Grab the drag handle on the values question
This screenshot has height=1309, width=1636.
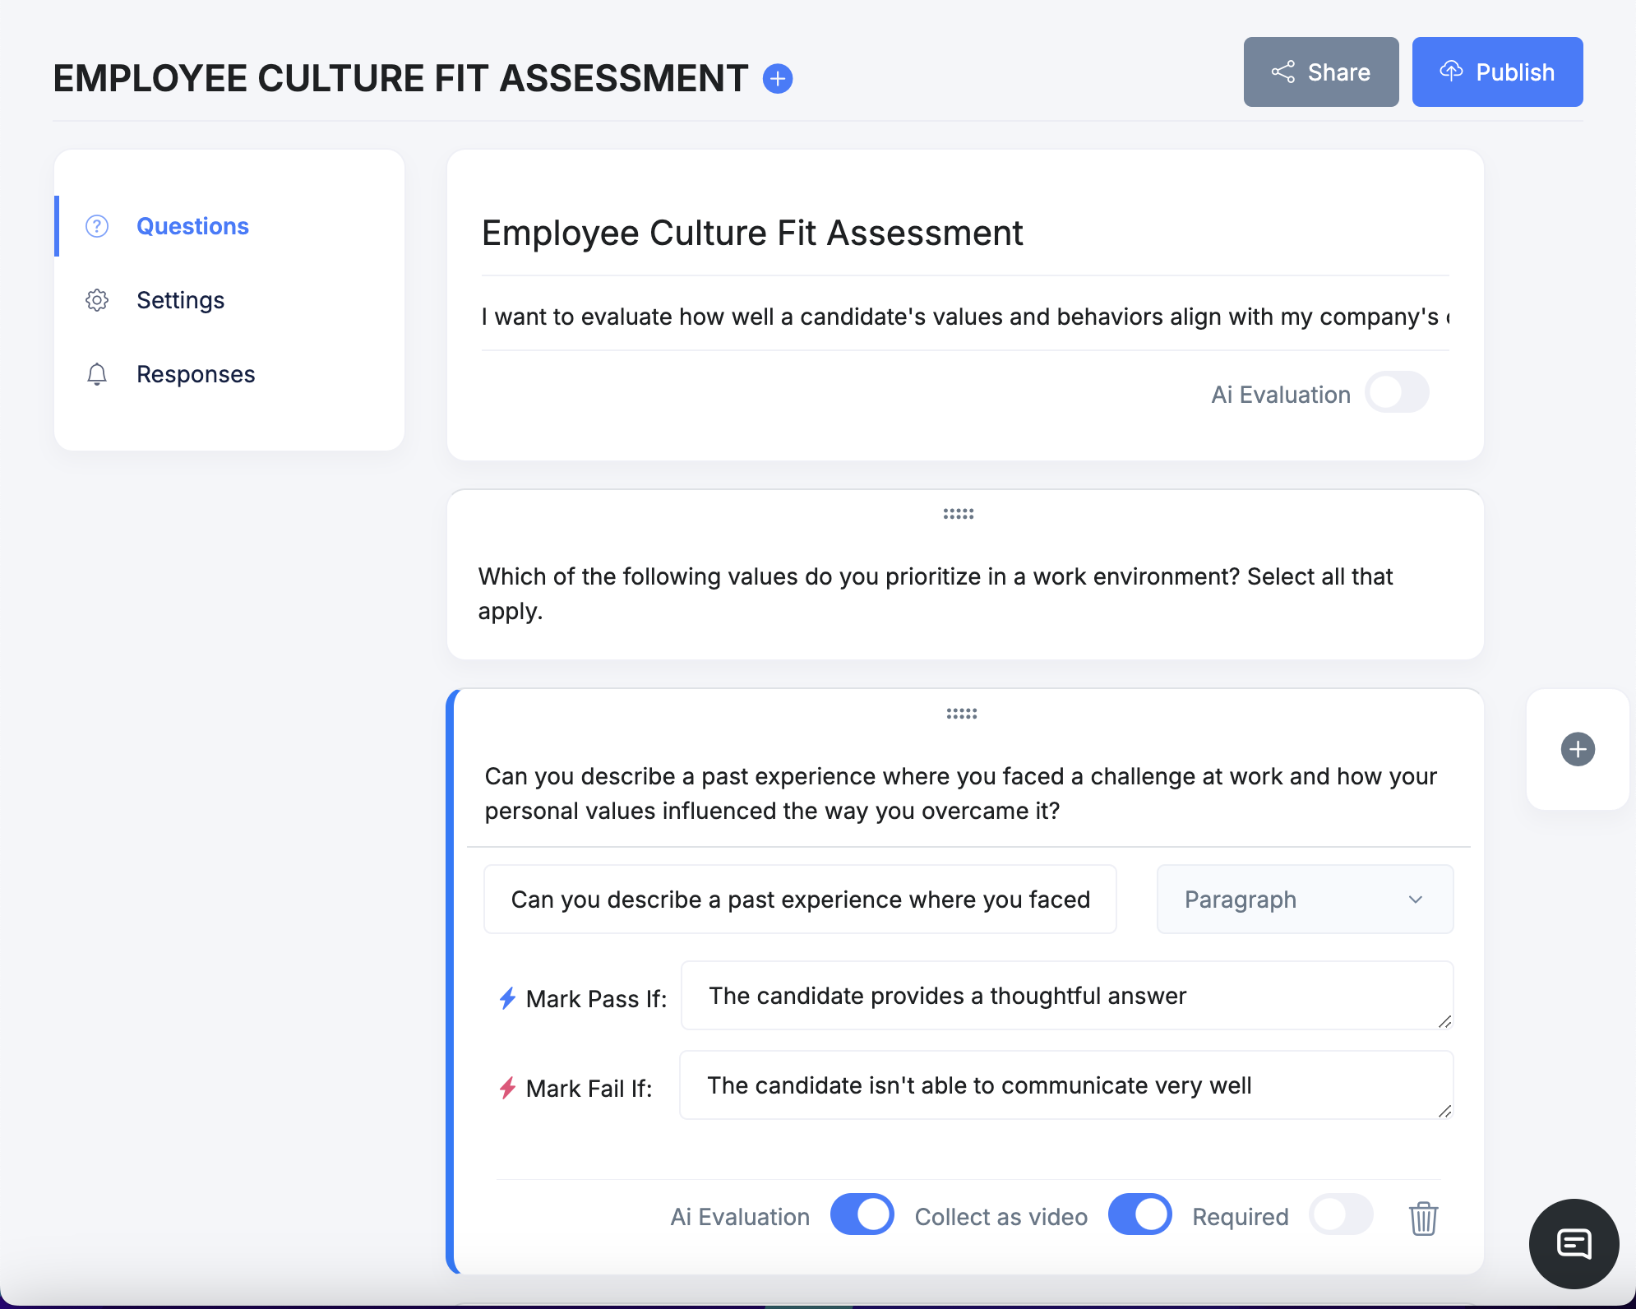tap(958, 514)
